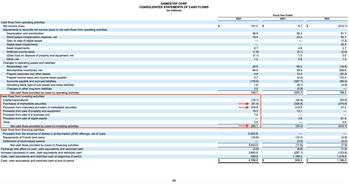349x184 pixels.
Task: Select the (16.1) capital expenditures value
Action: 255,100
